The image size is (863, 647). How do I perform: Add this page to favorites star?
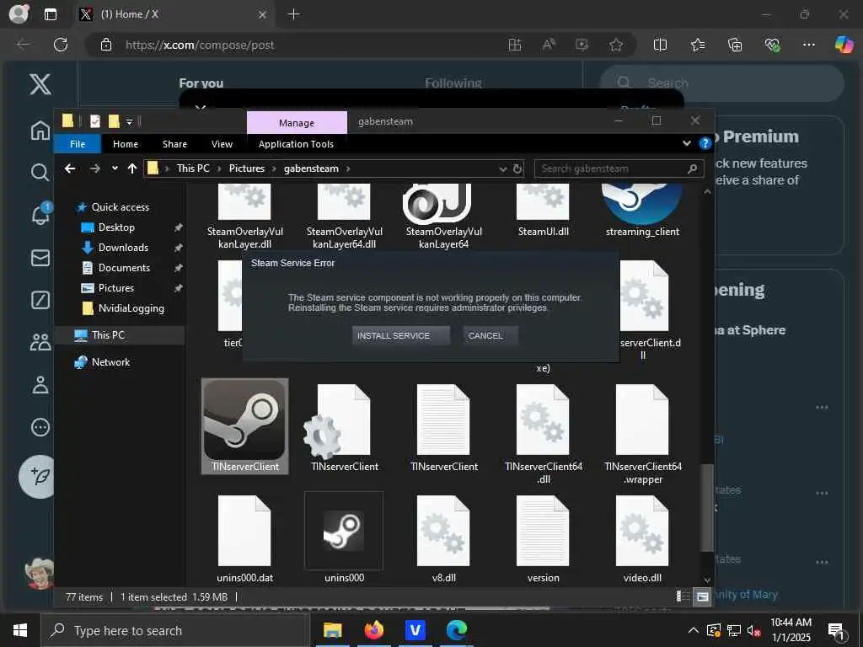point(616,45)
